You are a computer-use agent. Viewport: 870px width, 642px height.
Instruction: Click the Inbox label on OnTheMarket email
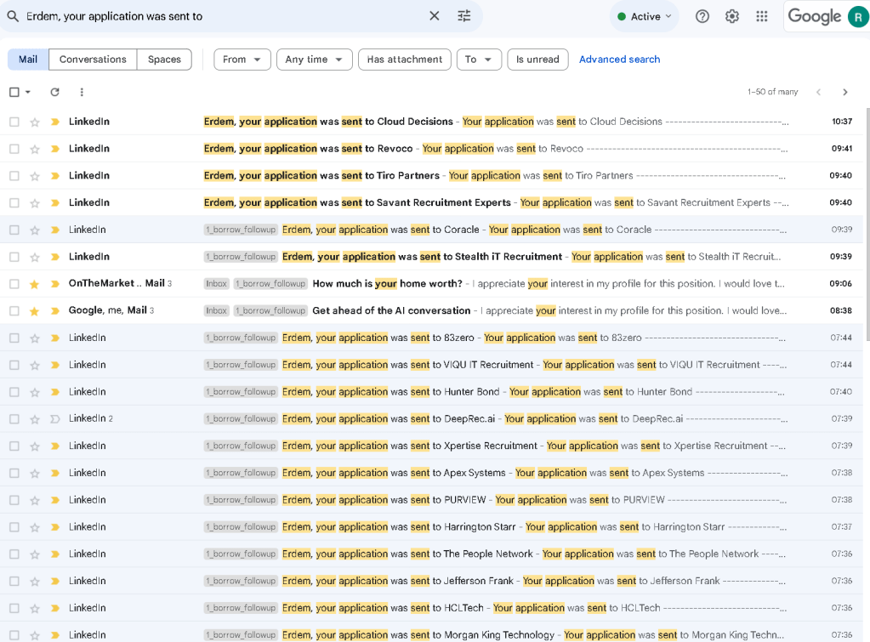216,284
